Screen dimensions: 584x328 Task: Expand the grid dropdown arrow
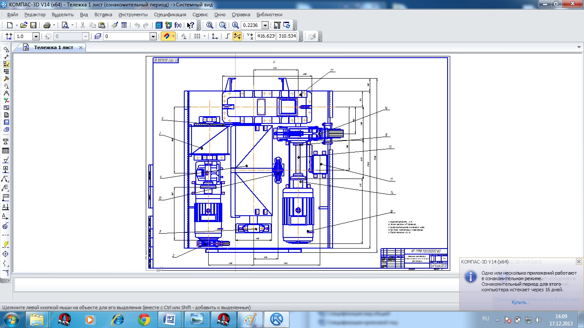point(204,37)
